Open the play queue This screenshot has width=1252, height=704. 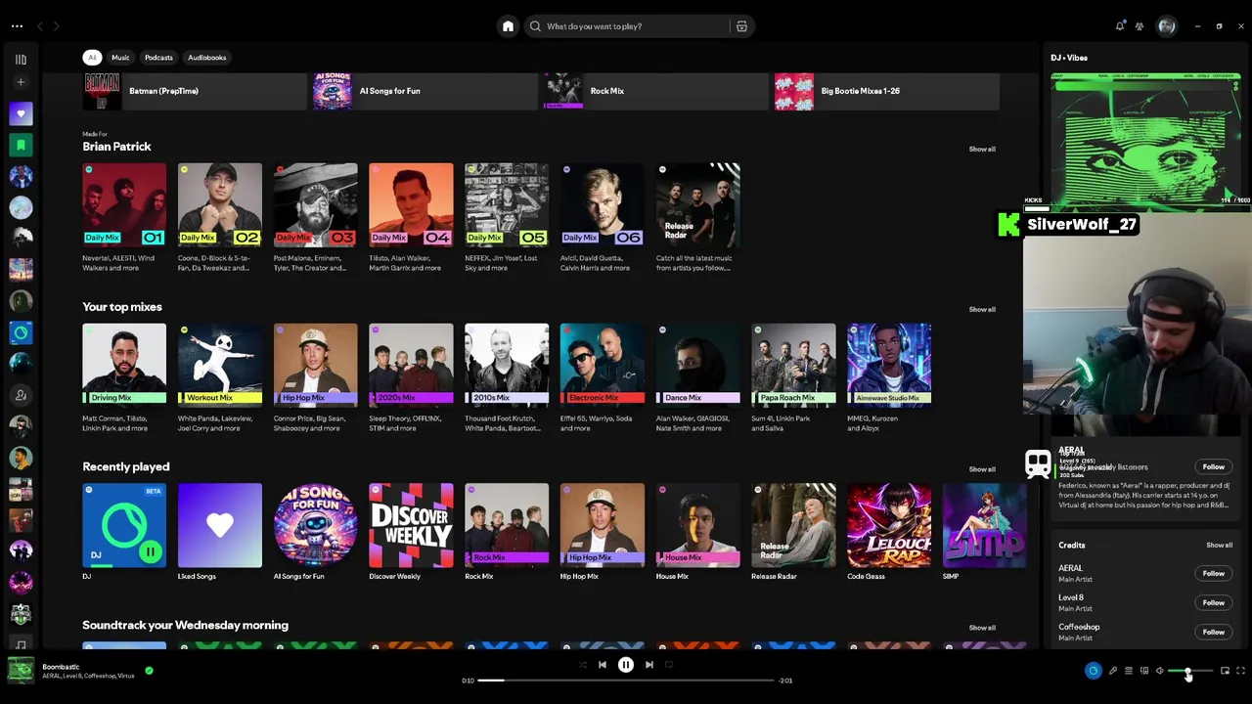point(1128,671)
